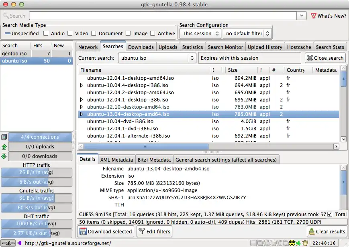This screenshot has width=349, height=247.
Task: Click the search text input field
Action: (x=163, y=16)
